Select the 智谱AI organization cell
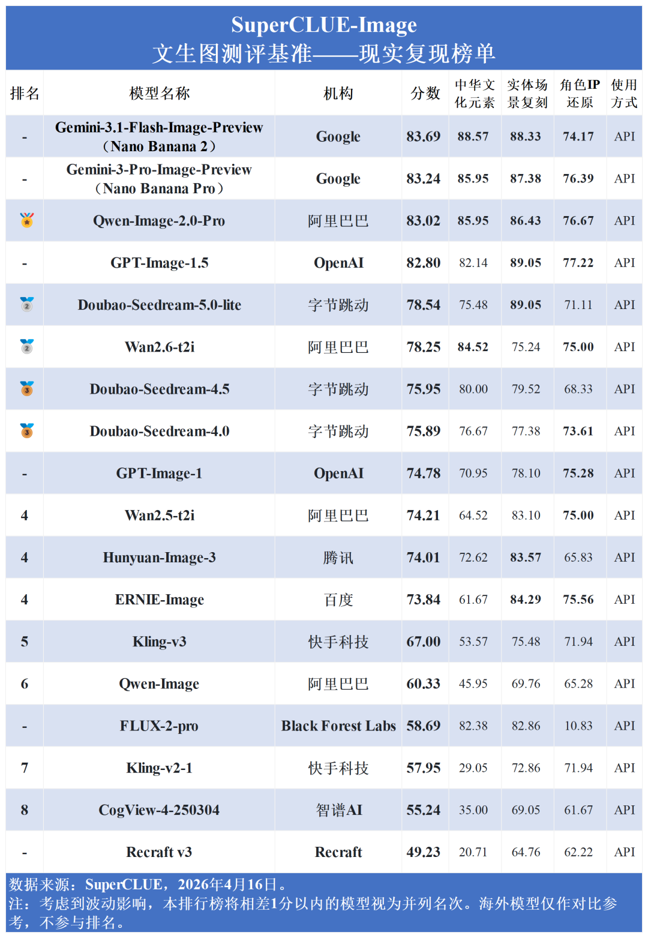 tap(338, 810)
